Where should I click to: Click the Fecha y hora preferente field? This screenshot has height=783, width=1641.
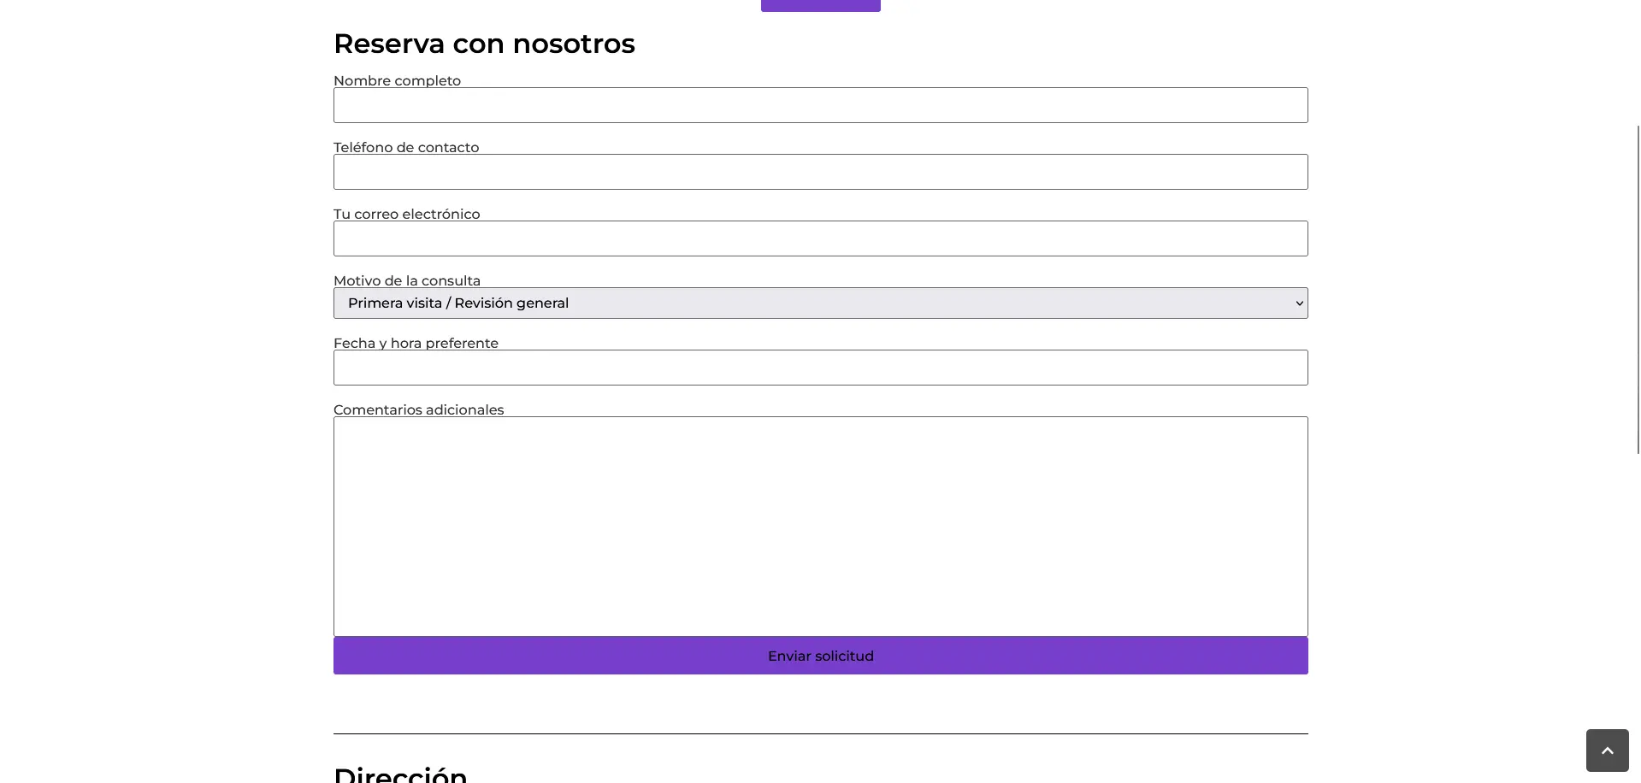point(820,368)
